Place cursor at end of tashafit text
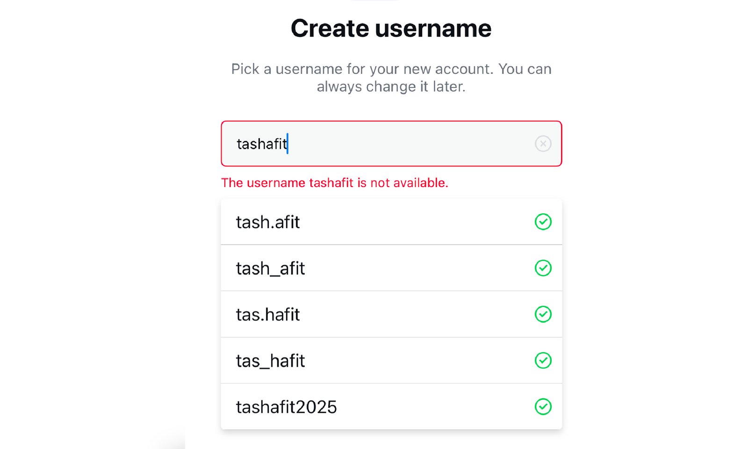The image size is (748, 449). point(288,144)
